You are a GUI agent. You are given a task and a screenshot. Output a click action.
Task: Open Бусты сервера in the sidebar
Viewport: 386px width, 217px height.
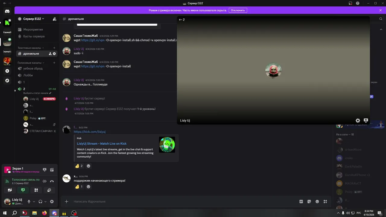pyautogui.click(x=37, y=36)
